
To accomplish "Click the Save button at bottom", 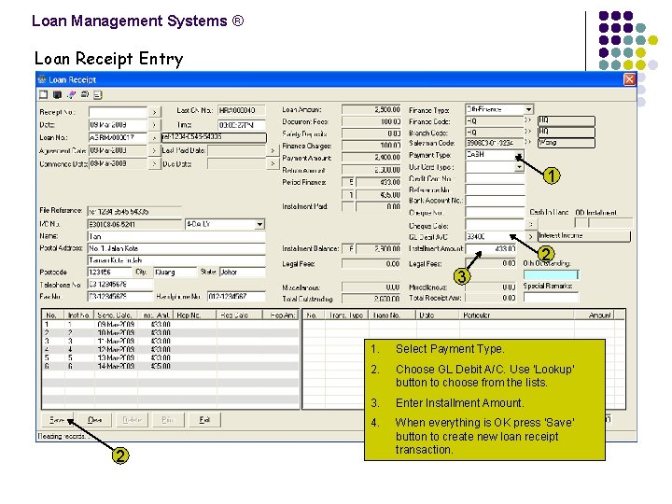I will click(57, 420).
